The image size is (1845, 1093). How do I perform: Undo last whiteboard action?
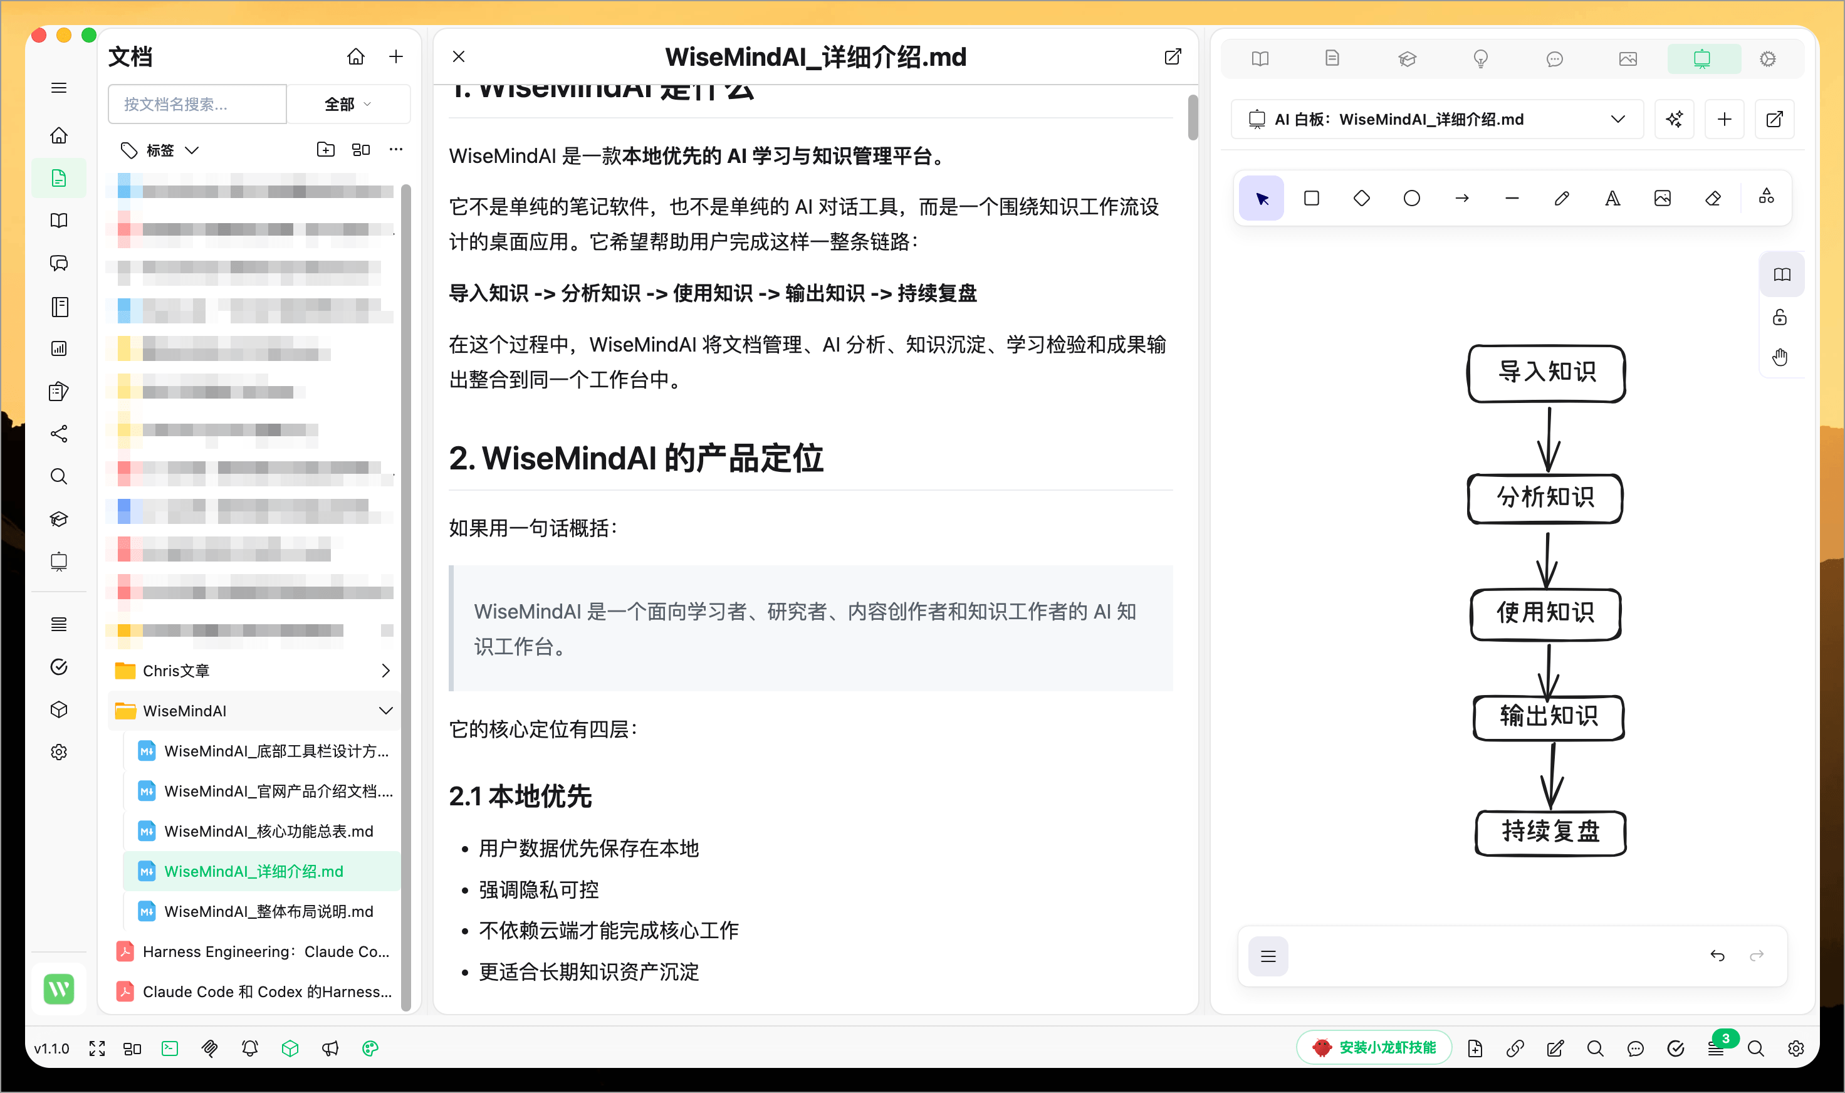click(1718, 956)
